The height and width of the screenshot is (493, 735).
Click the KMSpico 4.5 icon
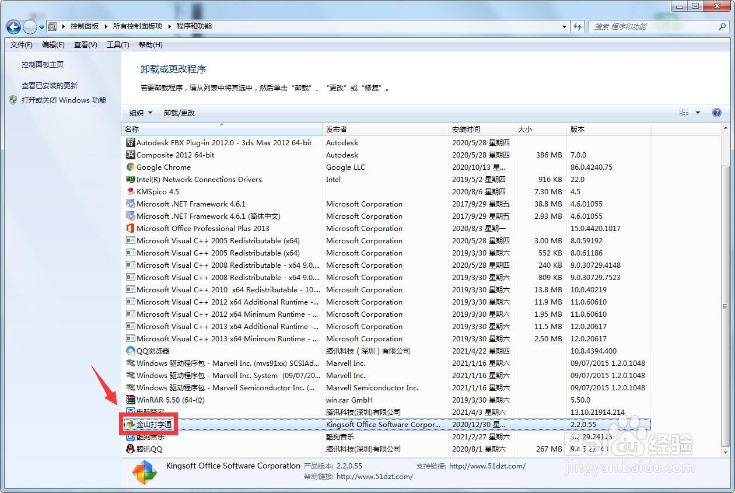point(131,191)
